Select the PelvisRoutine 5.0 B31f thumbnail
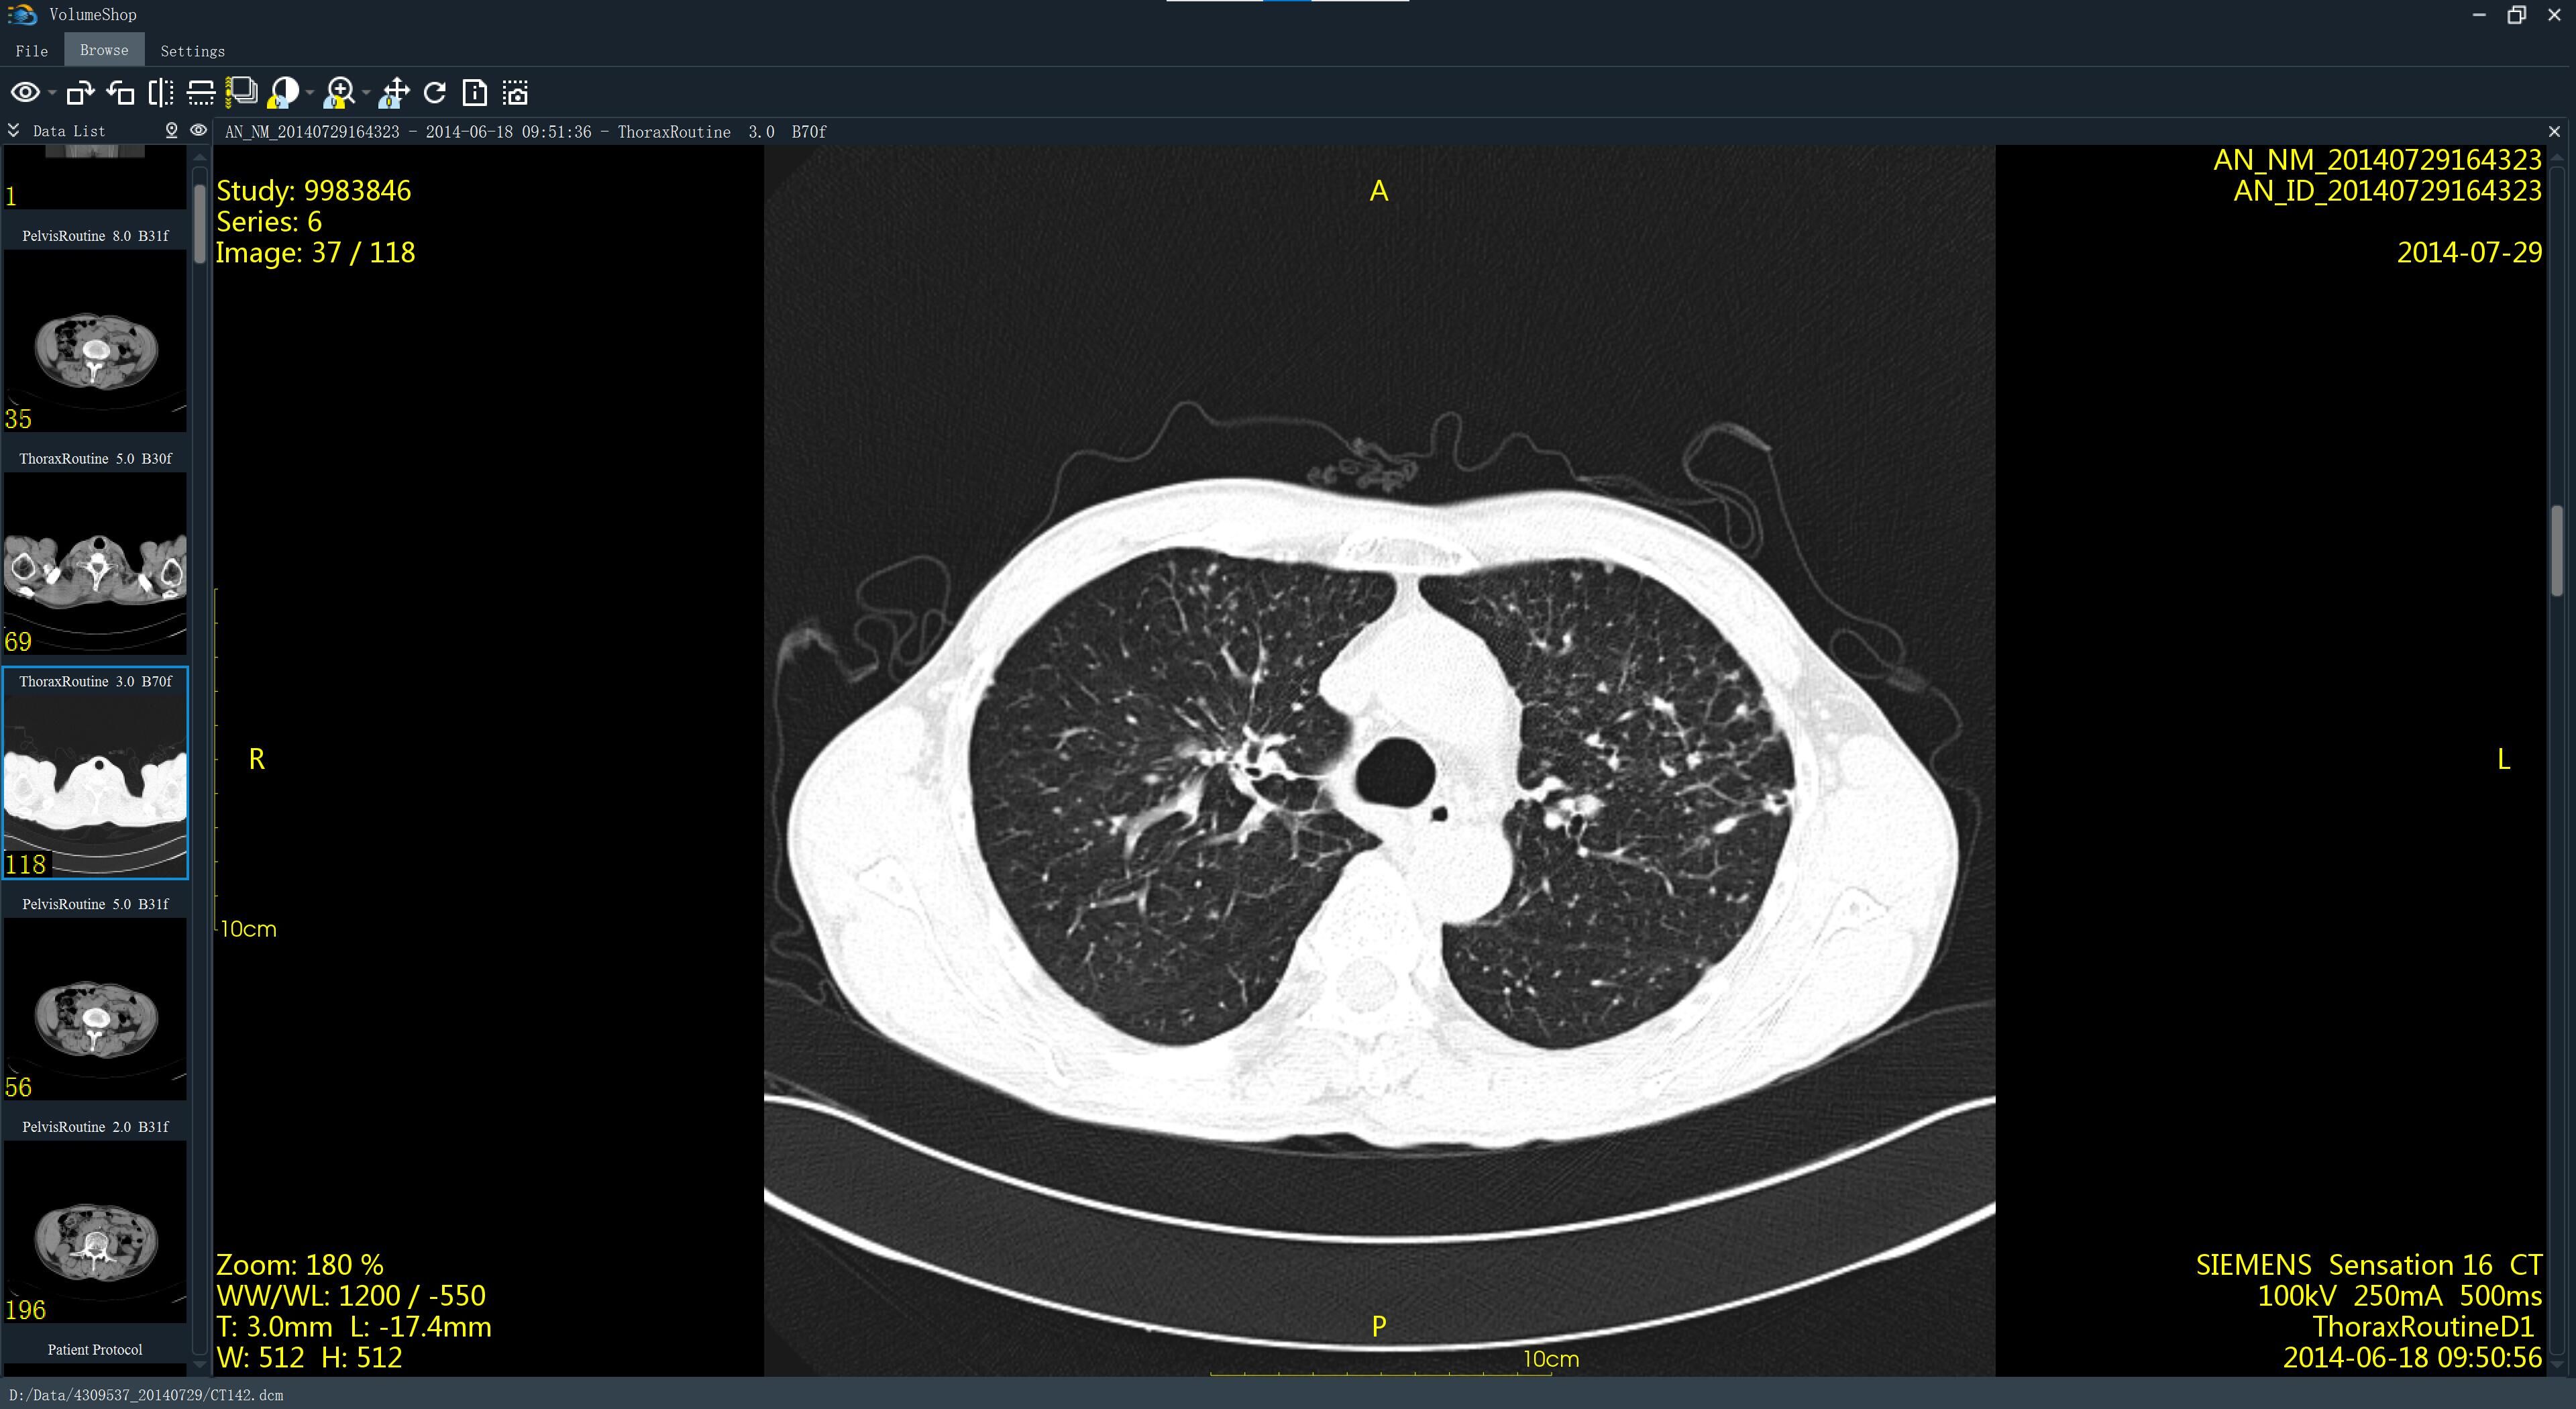The image size is (2576, 1409). [95, 1008]
